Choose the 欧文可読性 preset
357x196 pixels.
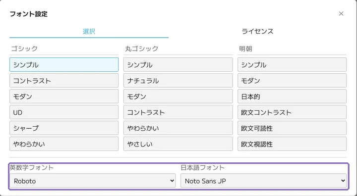click(292, 128)
